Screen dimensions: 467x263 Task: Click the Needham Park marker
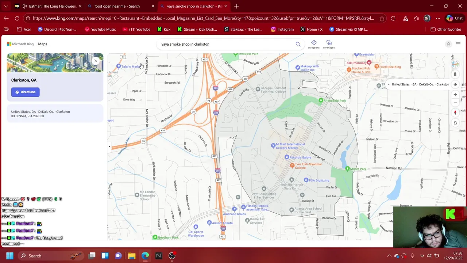point(155,237)
